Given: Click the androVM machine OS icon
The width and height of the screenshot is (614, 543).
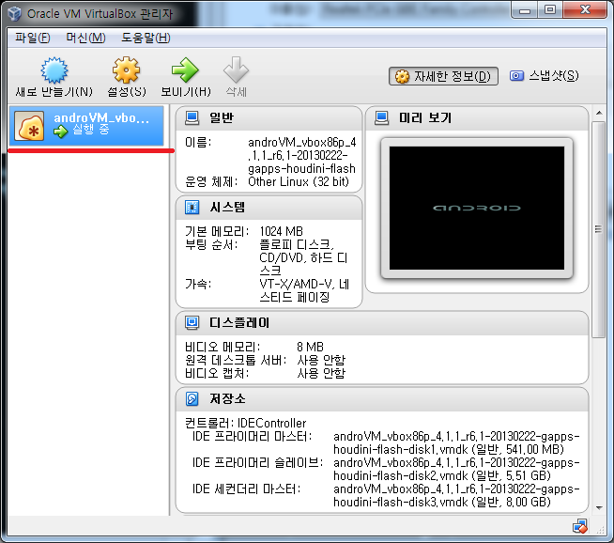Looking at the screenshot, I should (x=29, y=126).
